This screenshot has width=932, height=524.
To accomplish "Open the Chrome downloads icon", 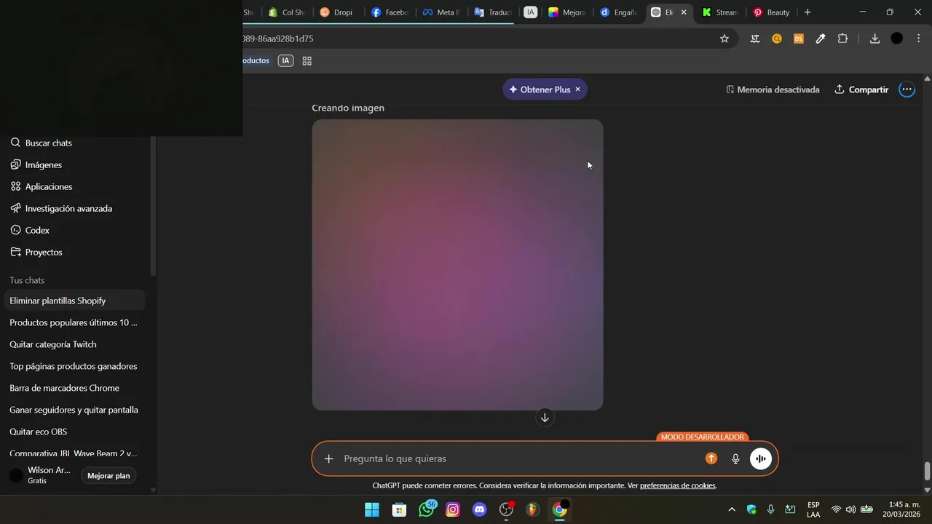I will [874, 39].
